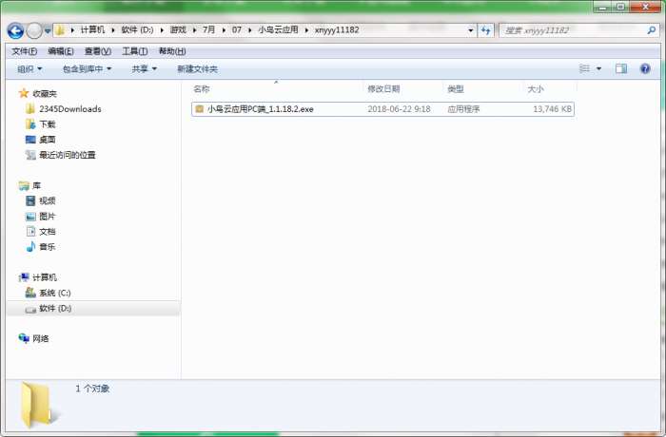Open 网络 in the navigation pane
The image size is (666, 437).
pos(40,338)
